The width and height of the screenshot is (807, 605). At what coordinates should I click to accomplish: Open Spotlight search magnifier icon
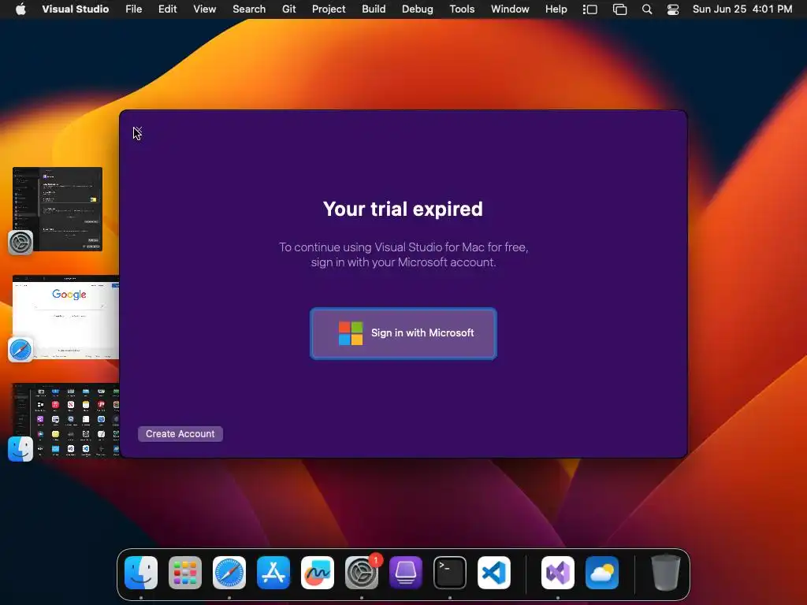[647, 9]
